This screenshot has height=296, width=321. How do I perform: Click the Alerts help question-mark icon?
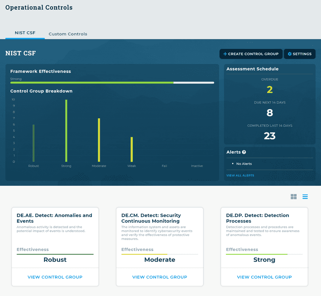[244, 152]
